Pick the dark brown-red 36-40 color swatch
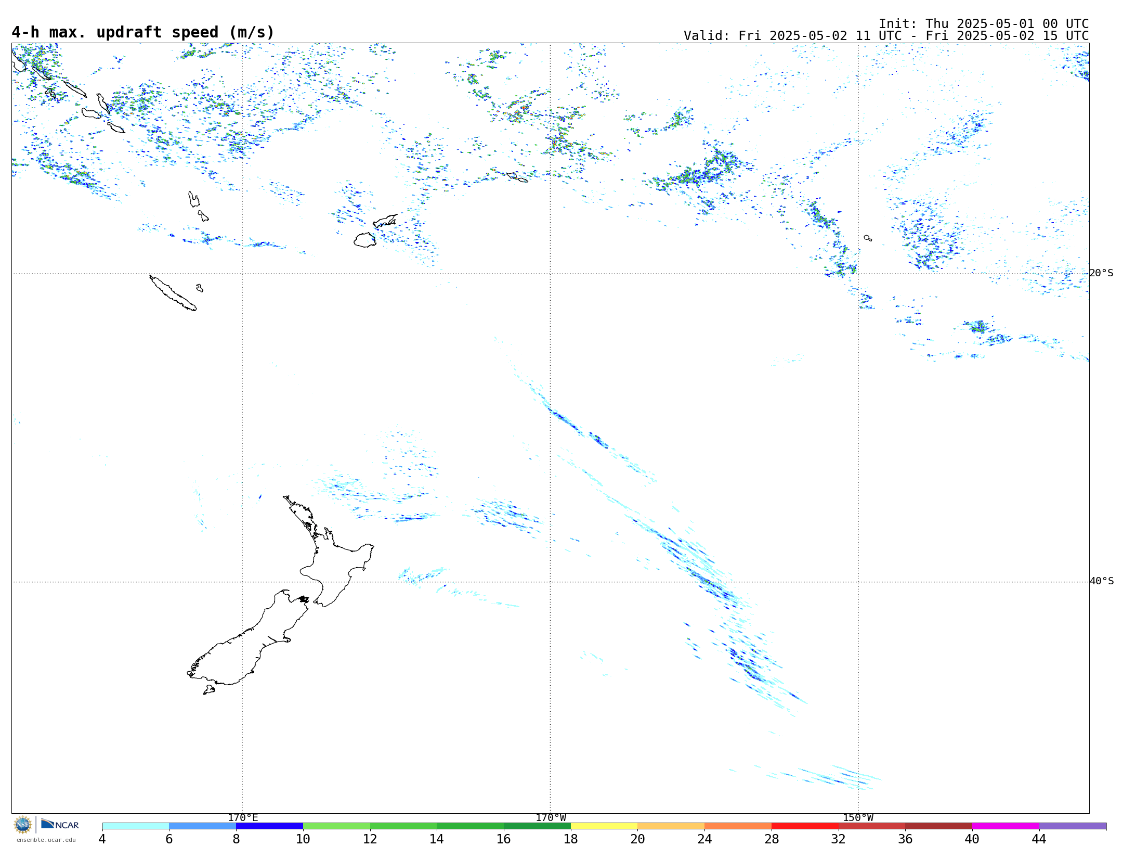 (939, 826)
